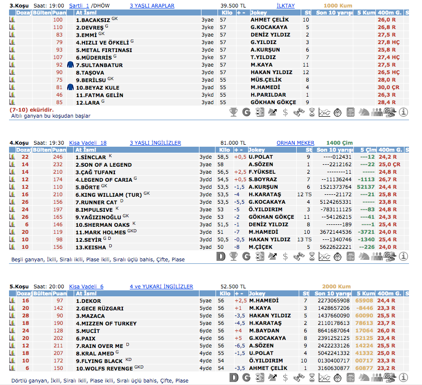Open the calculator icon in race 5 toolbar

pos(351,377)
